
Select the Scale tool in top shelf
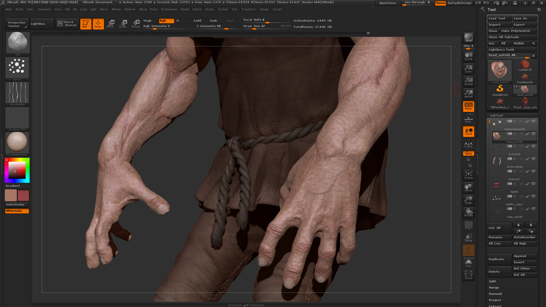123,24
